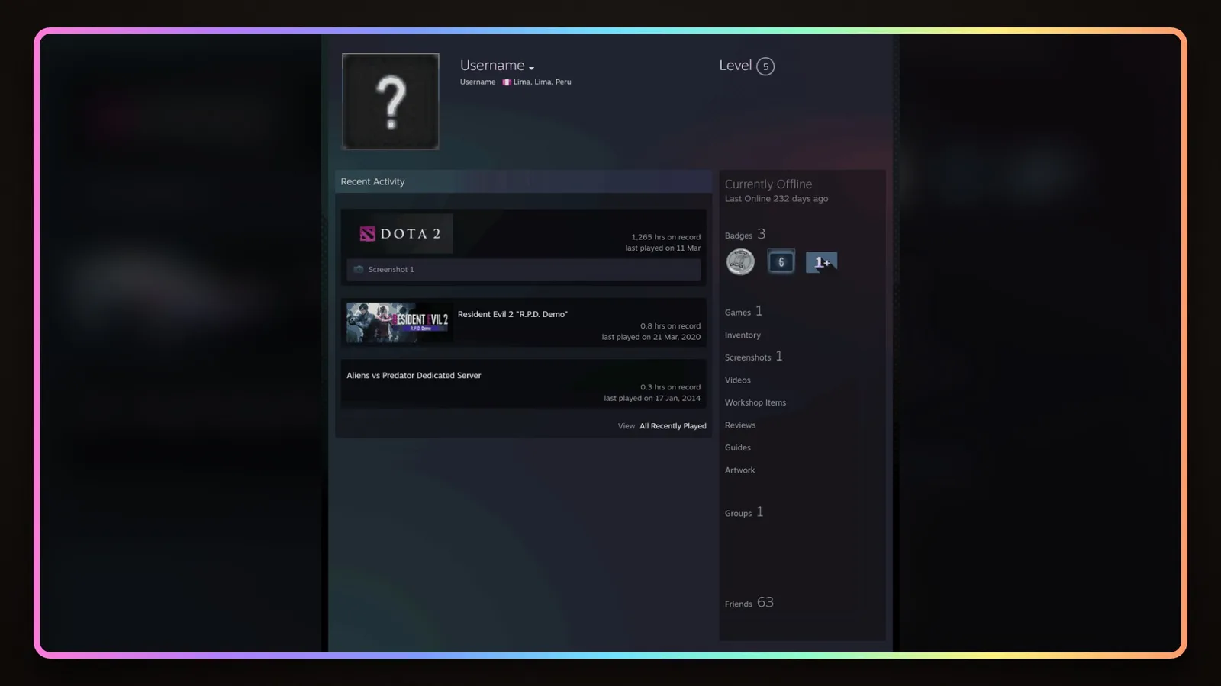Click the Peru flag icon

[x=506, y=82]
